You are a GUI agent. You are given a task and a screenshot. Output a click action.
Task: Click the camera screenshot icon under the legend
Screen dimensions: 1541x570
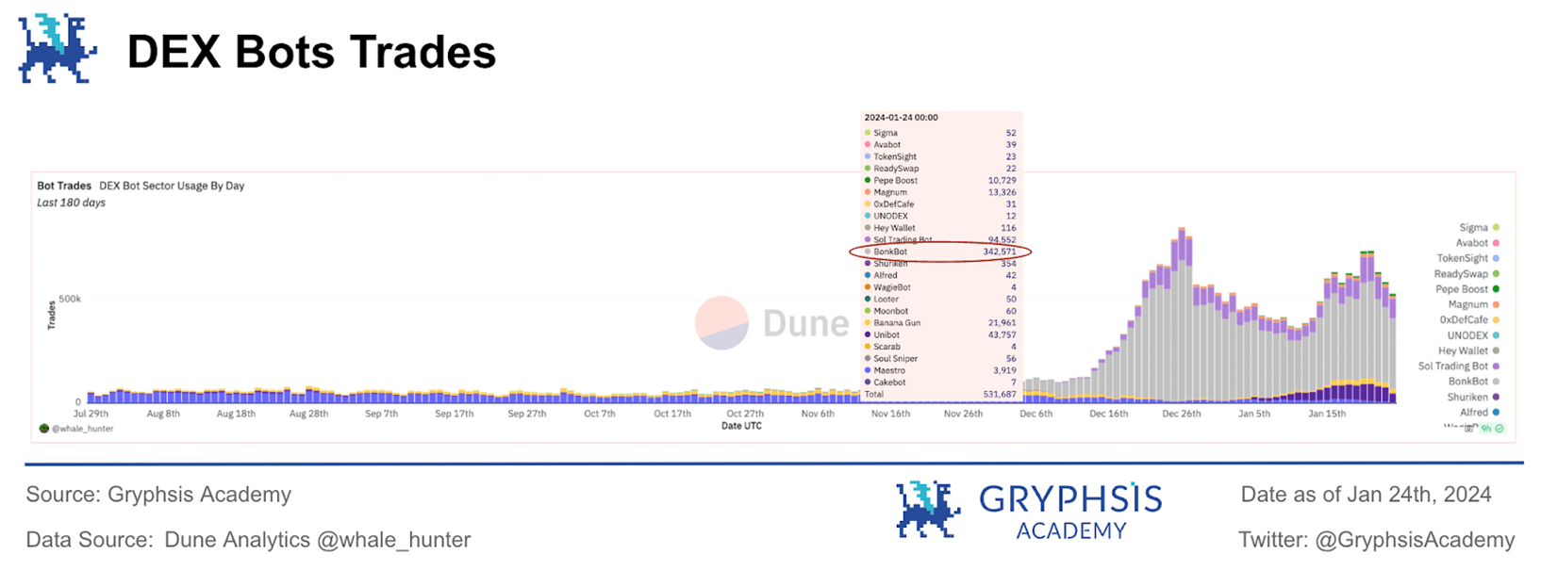pyautogui.click(x=1468, y=429)
